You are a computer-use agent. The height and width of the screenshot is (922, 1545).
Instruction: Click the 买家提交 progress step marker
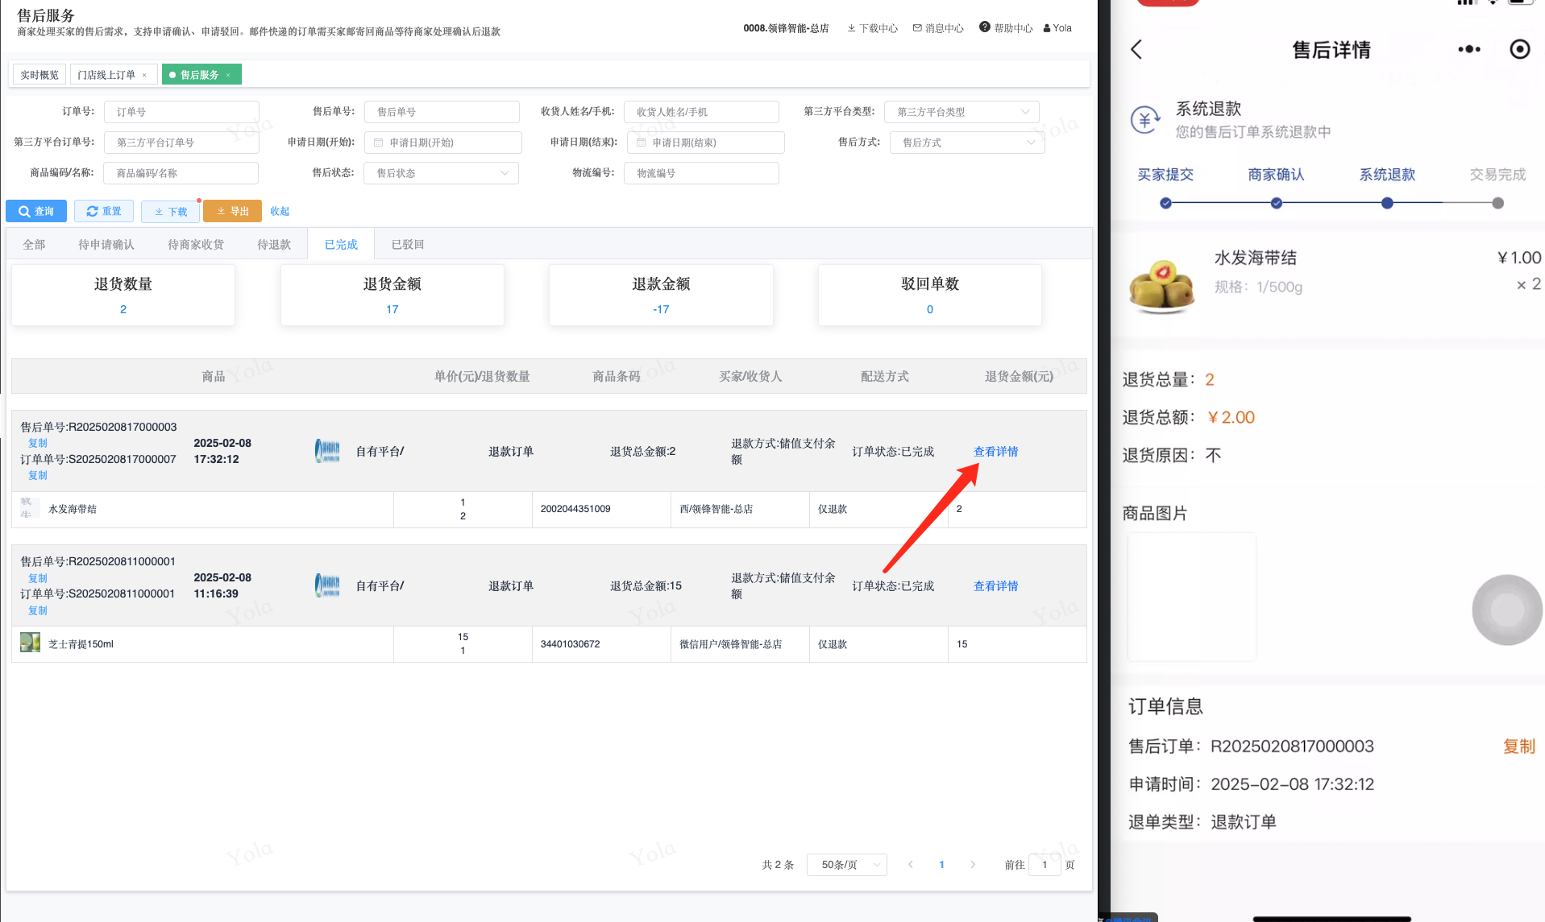click(1165, 203)
